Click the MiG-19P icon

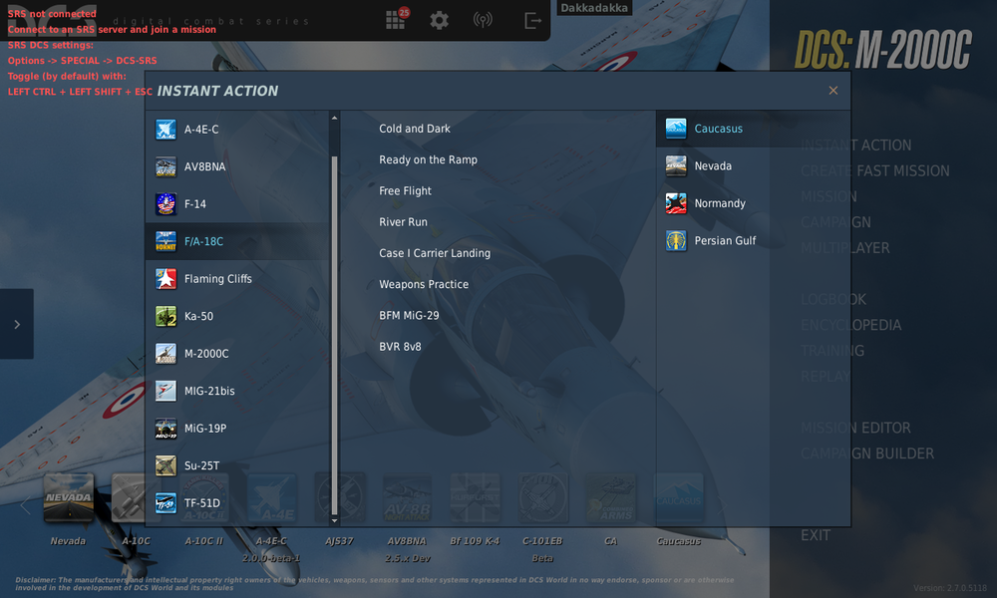166,429
